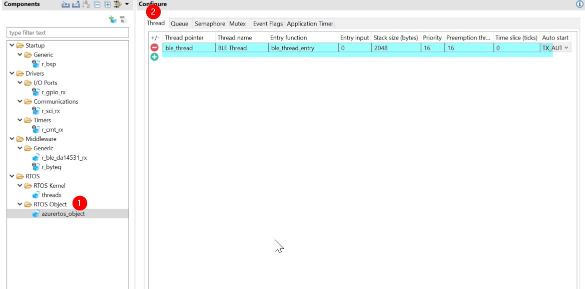Switch to the Queue tab

[x=180, y=24]
